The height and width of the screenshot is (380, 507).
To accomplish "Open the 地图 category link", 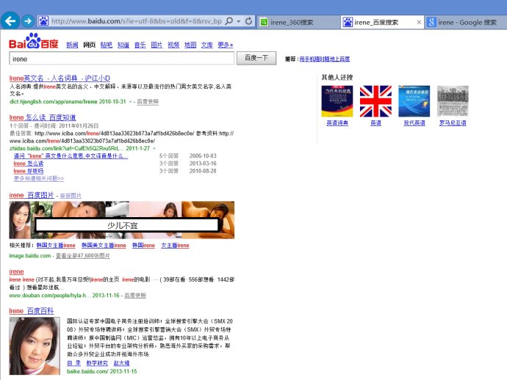I will (190, 45).
